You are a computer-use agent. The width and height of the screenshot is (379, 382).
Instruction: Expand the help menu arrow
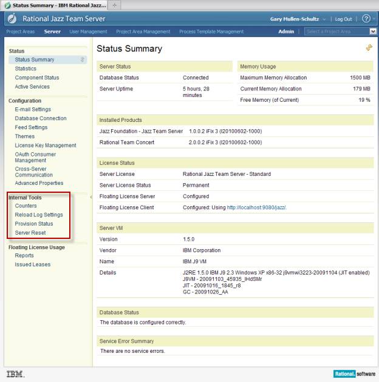(374, 19)
